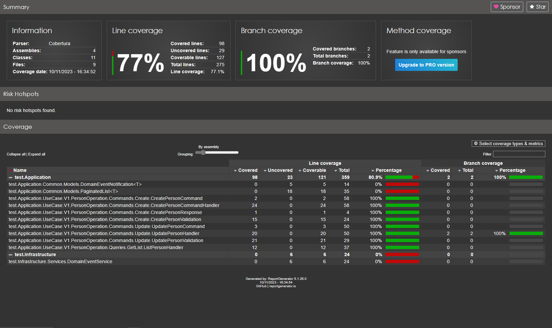
Task: Open CreatePersonCommandHandler class report
Action: (x=114, y=205)
